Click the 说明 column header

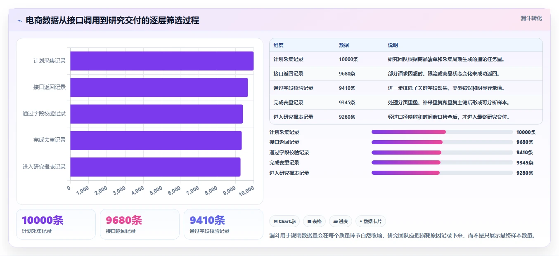tap(393, 45)
